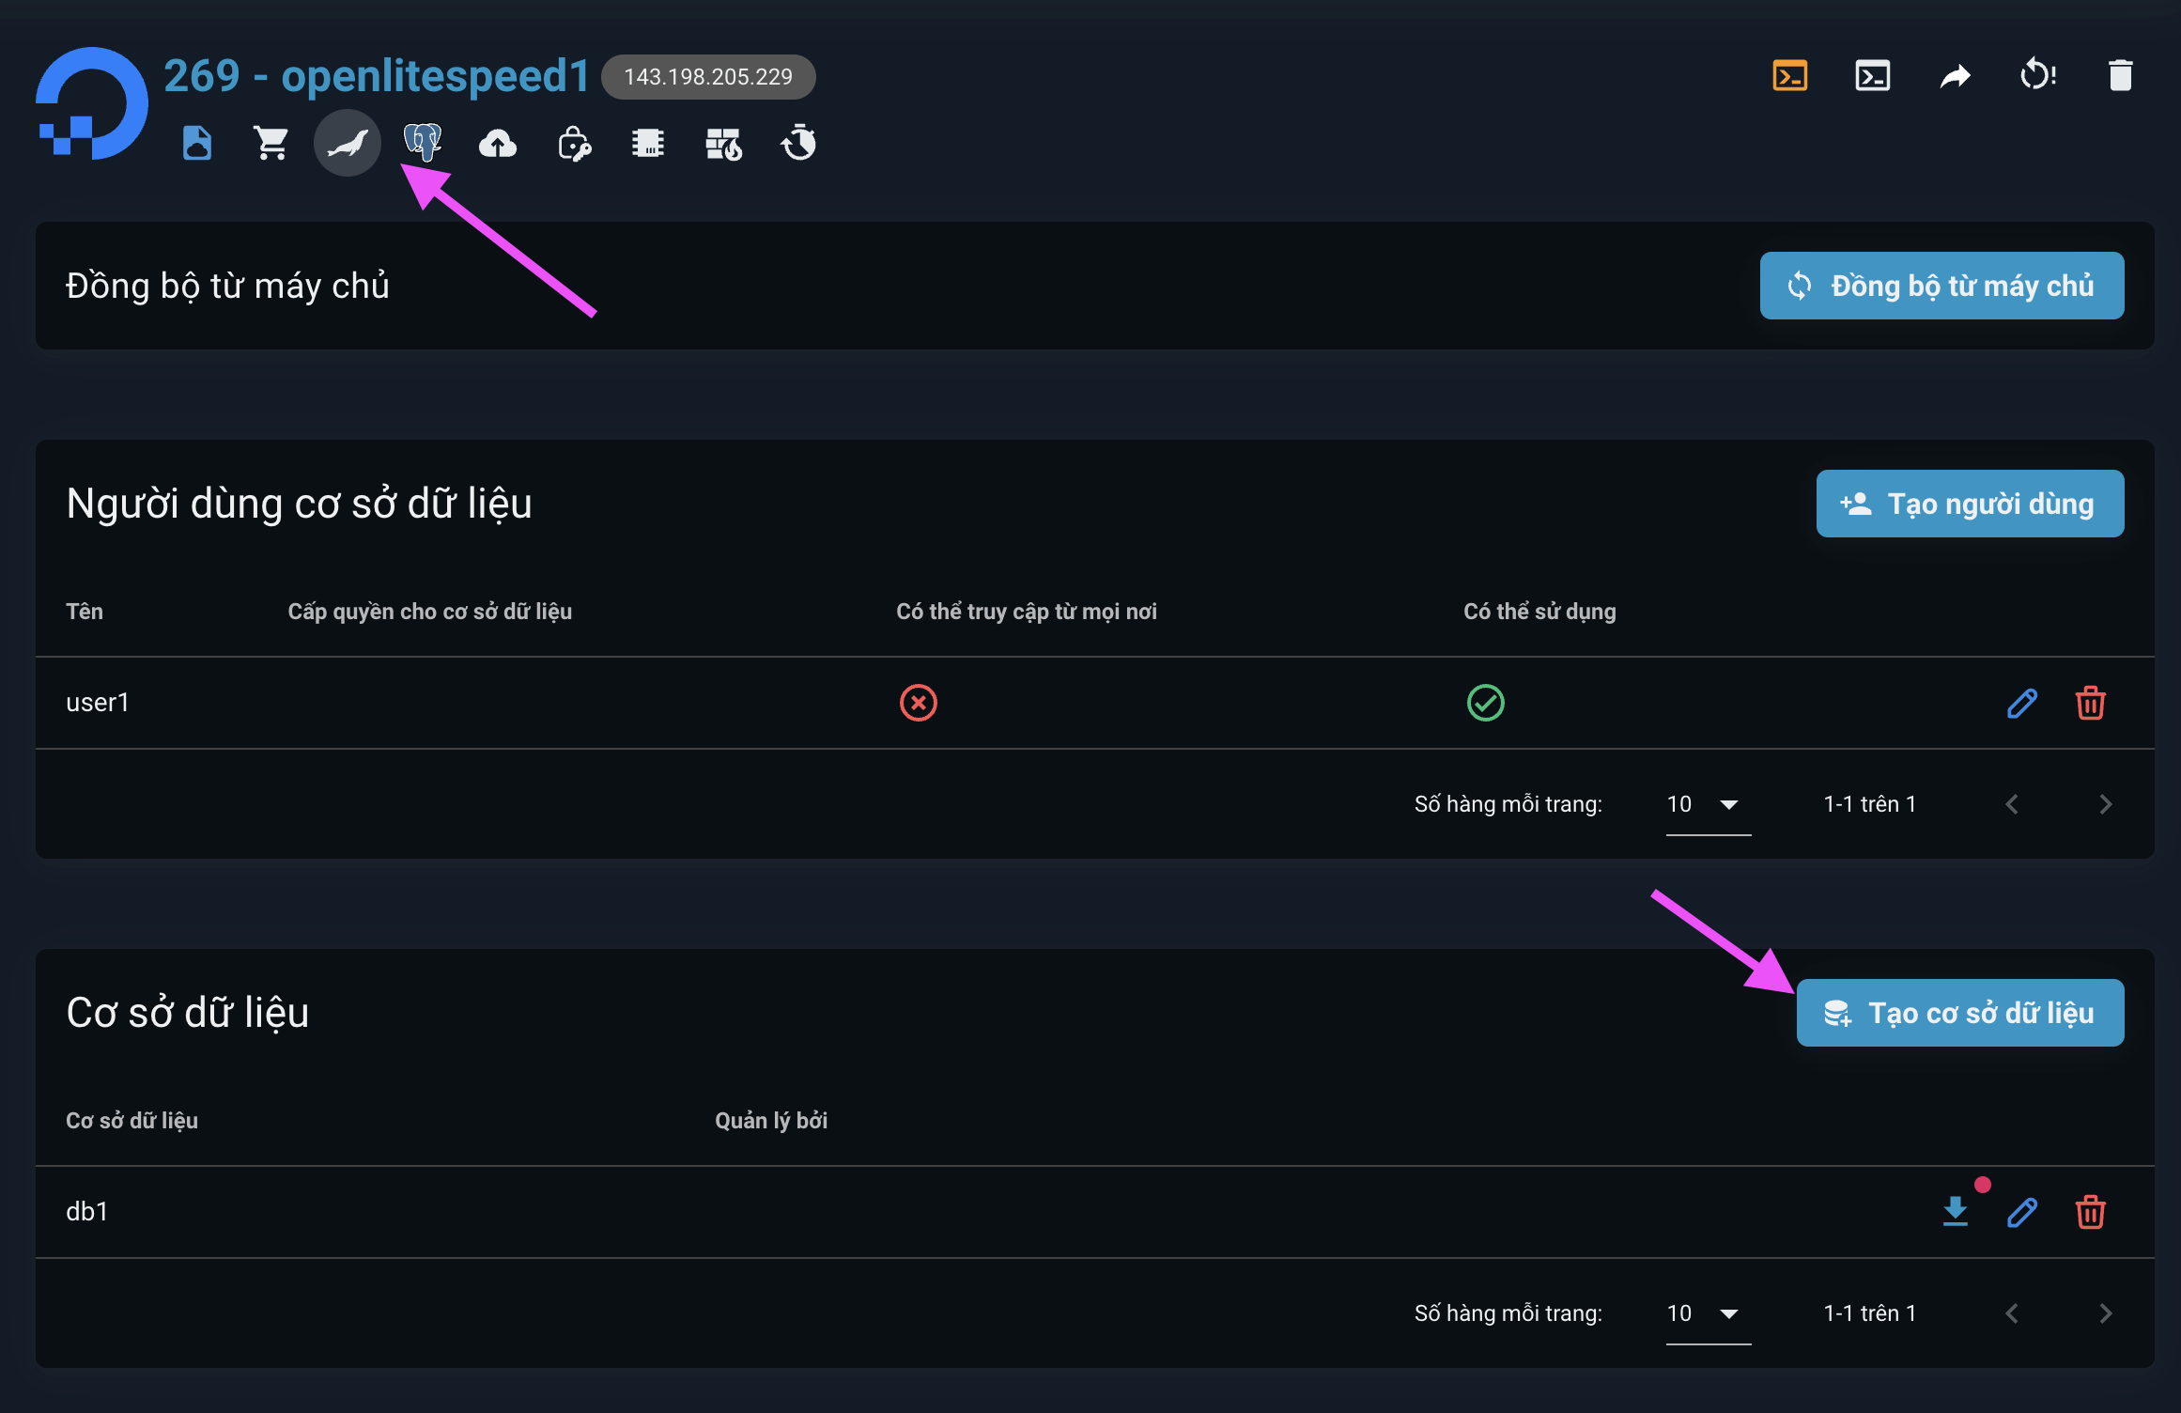Open the MariaDB database manager
Viewport: 2181px width, 1413px height.
(x=347, y=142)
